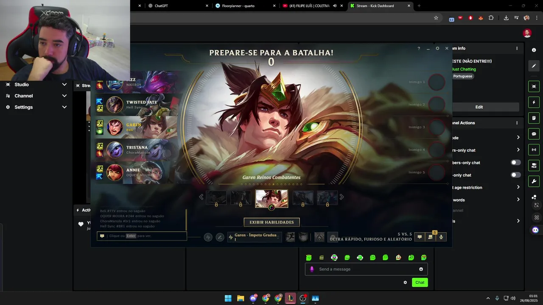Click the second summoner spell icon

[x=303, y=237]
